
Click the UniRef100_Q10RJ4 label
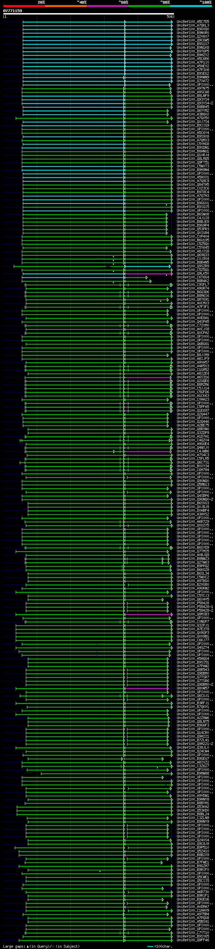coord(193,155)
